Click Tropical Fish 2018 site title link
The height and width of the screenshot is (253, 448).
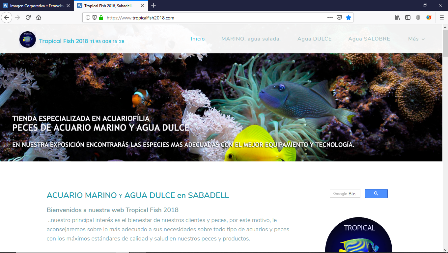(x=82, y=41)
